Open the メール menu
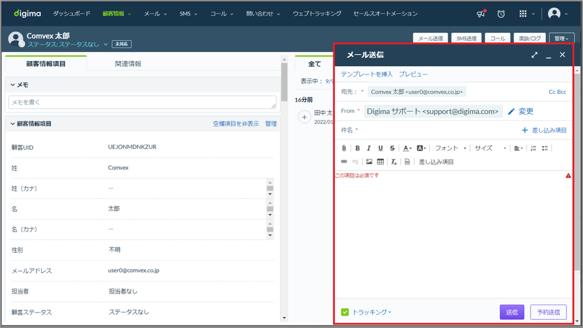The height and width of the screenshot is (328, 583). point(155,14)
